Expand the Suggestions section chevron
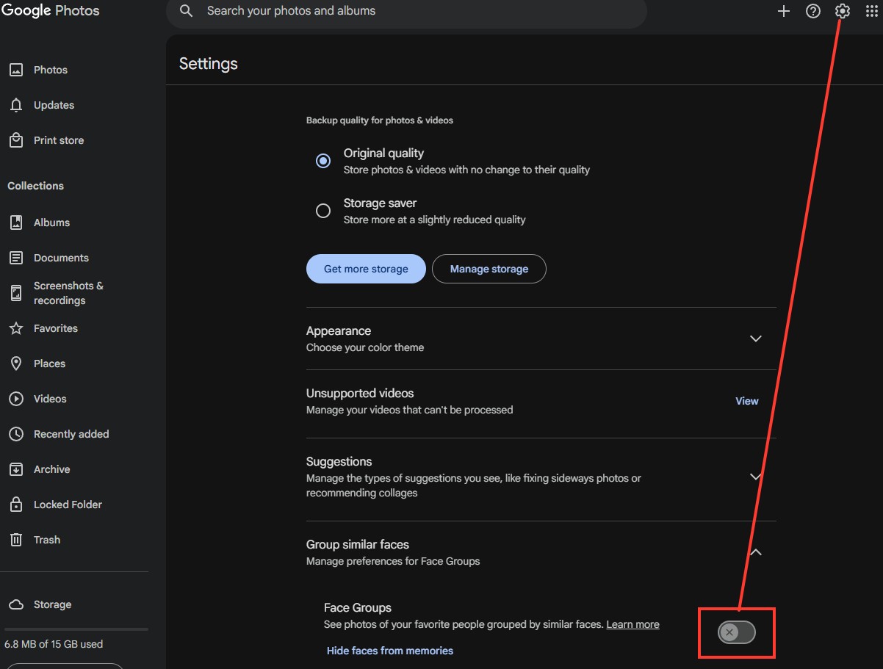This screenshot has width=883, height=669. [756, 477]
